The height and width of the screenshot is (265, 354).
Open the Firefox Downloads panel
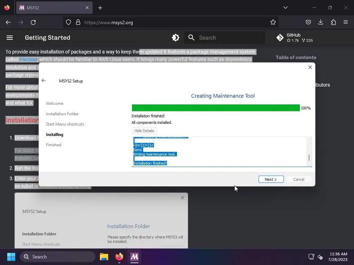coord(320,22)
